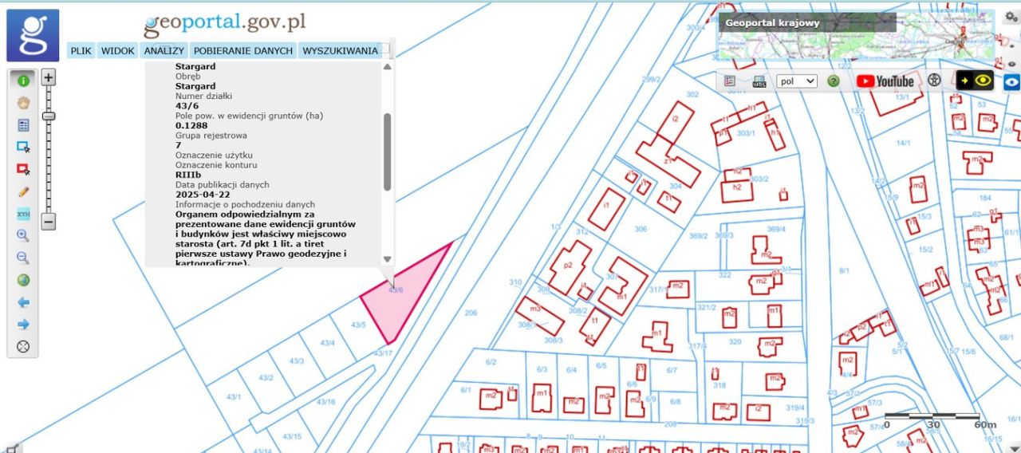This screenshot has width=1021, height=453.
Task: Click parcel label 322 on map
Action: (x=724, y=274)
